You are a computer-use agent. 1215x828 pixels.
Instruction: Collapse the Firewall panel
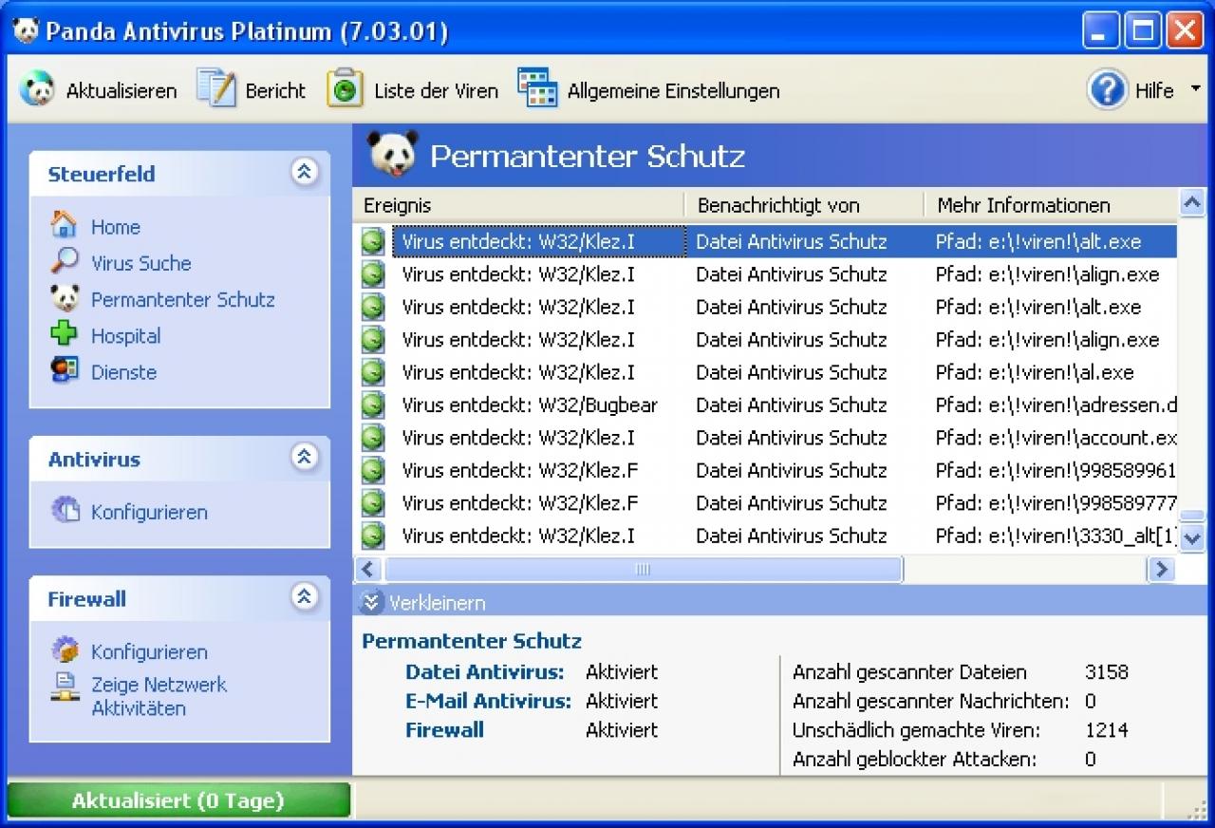pyautogui.click(x=304, y=596)
